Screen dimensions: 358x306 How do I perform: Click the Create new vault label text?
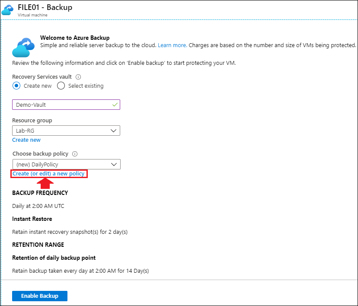[38, 86]
